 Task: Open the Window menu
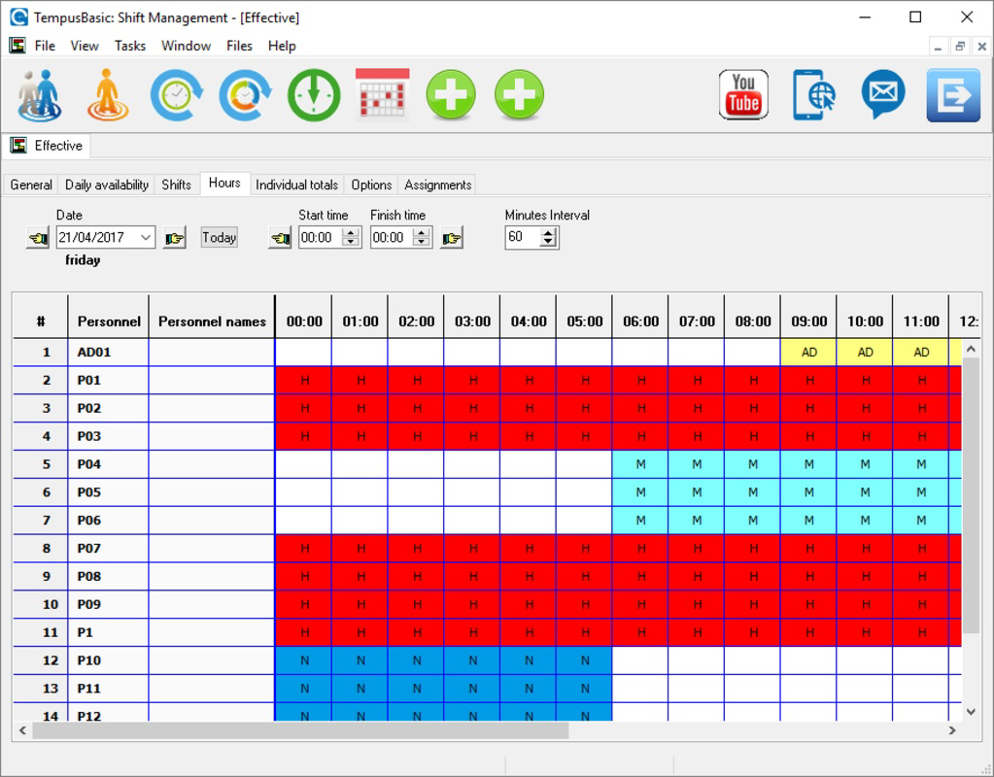[186, 46]
